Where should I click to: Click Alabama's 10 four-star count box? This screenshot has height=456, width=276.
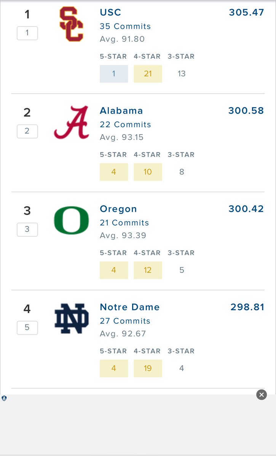click(x=148, y=172)
